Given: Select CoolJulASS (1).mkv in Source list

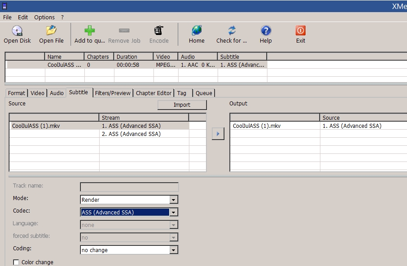Looking at the screenshot, I should [x=36, y=126].
